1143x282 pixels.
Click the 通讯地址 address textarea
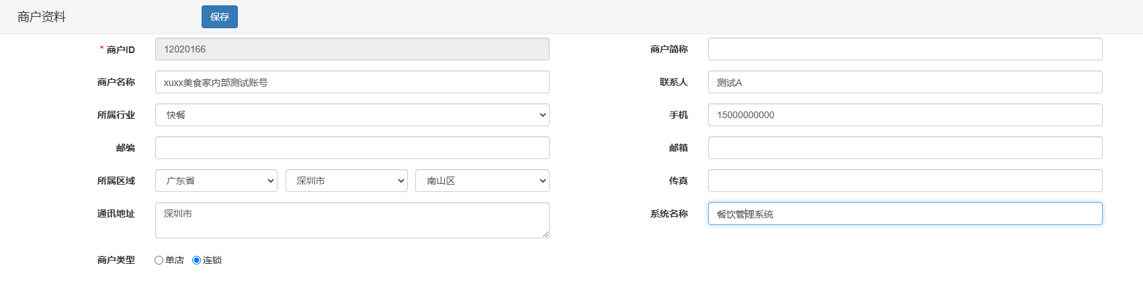[x=351, y=220]
